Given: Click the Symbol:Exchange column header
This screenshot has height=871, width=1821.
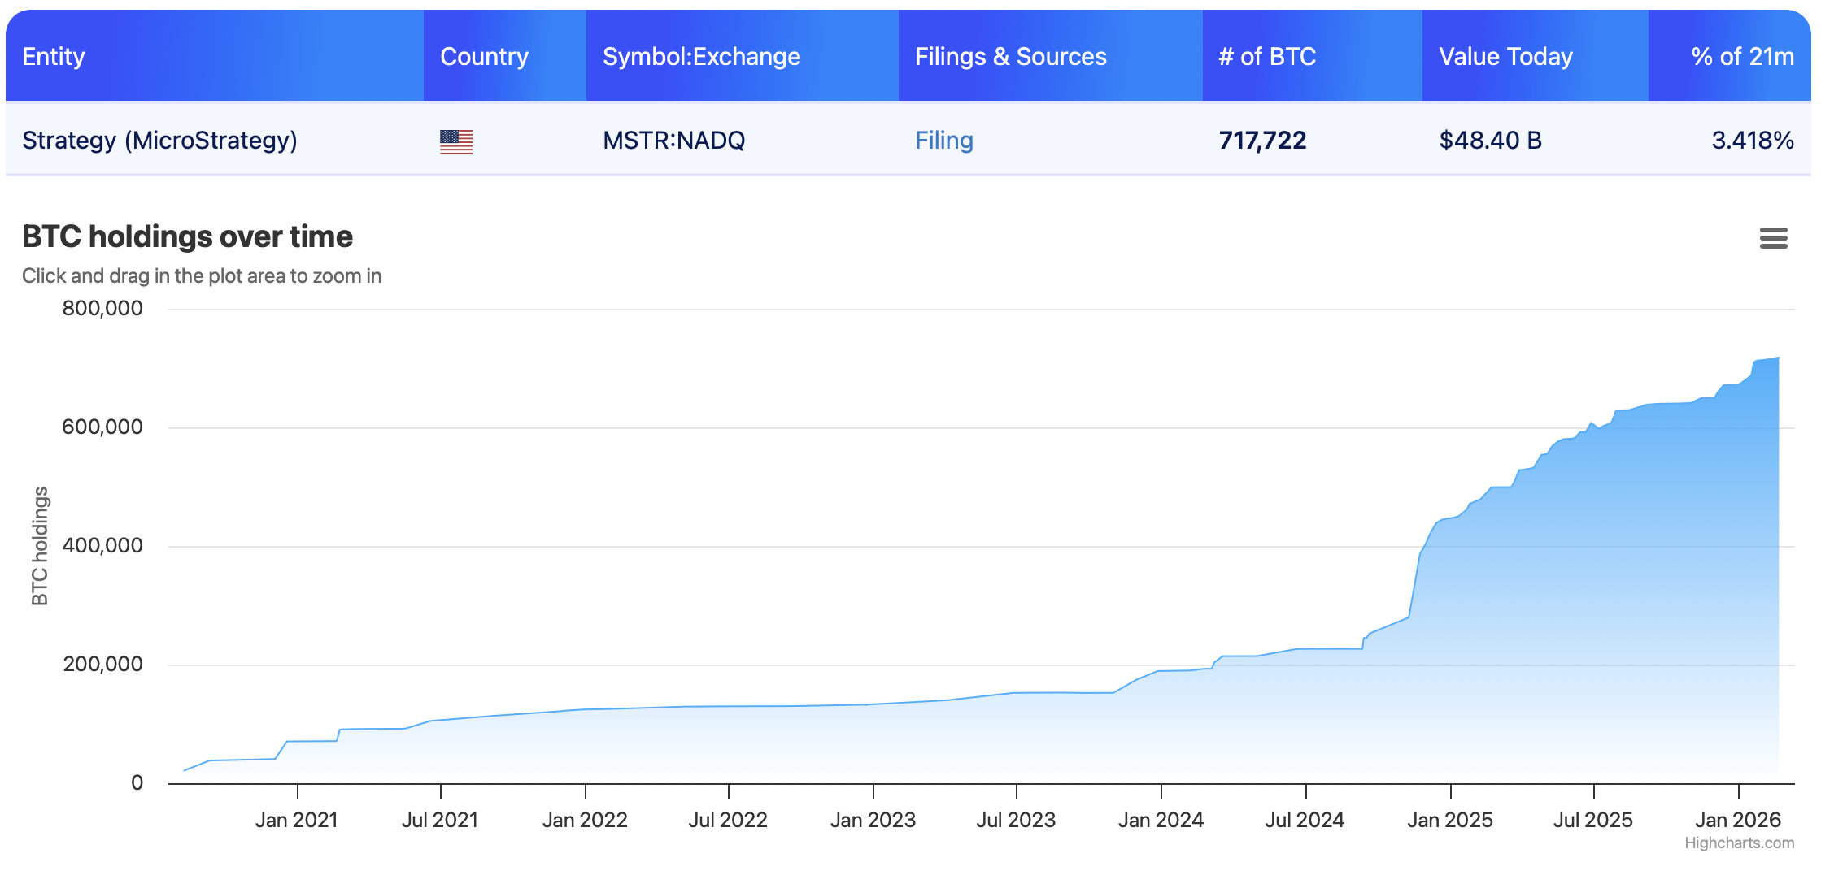Looking at the screenshot, I should pyautogui.click(x=701, y=56).
